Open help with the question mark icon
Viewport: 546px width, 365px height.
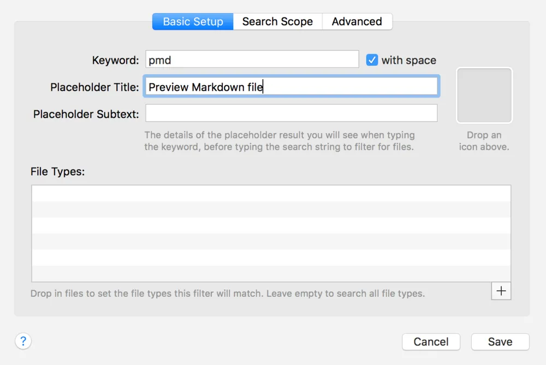[23, 342]
